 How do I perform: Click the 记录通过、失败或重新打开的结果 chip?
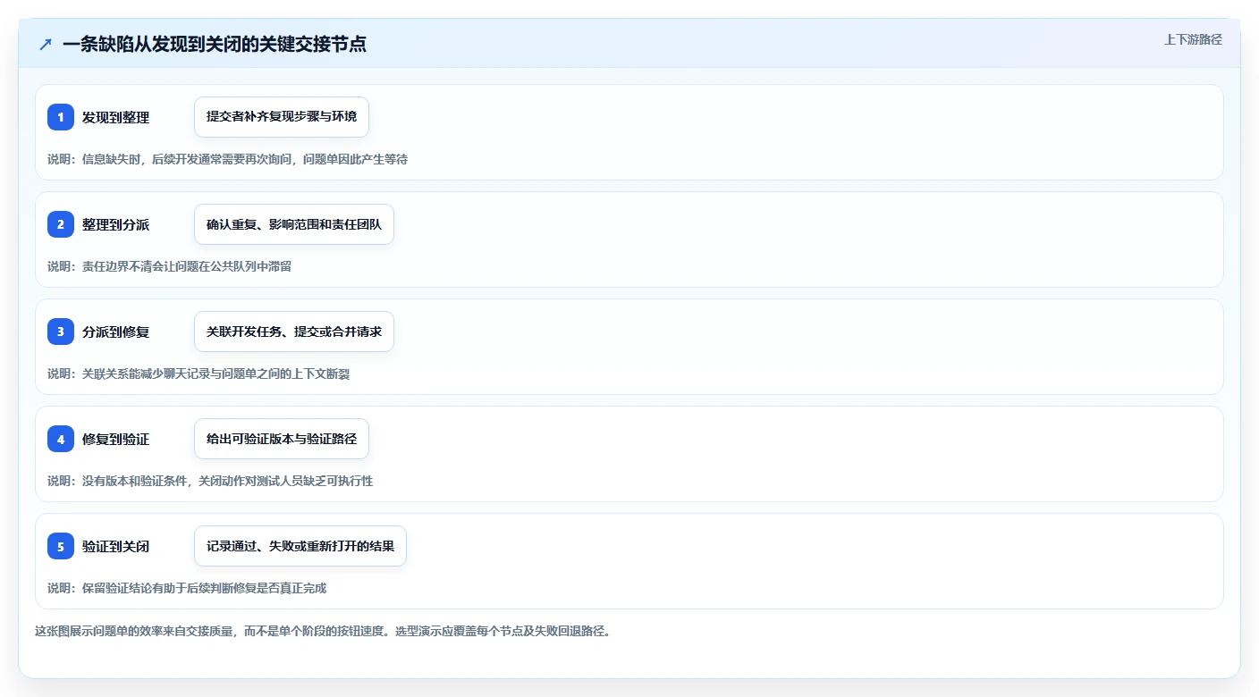(x=300, y=546)
